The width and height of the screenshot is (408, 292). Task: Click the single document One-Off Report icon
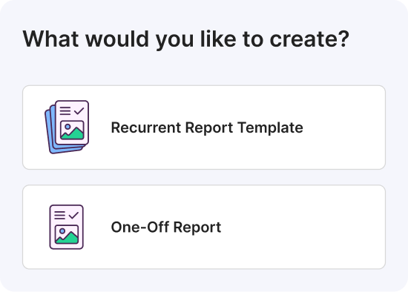point(67,227)
